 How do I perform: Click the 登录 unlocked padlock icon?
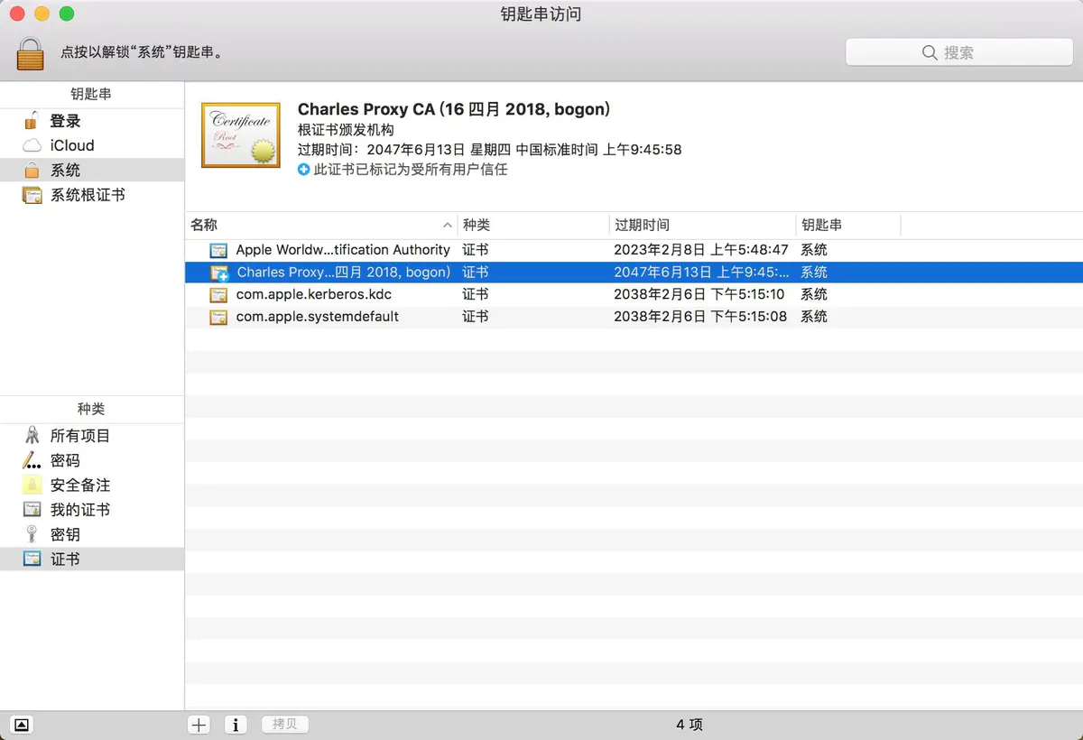32,120
